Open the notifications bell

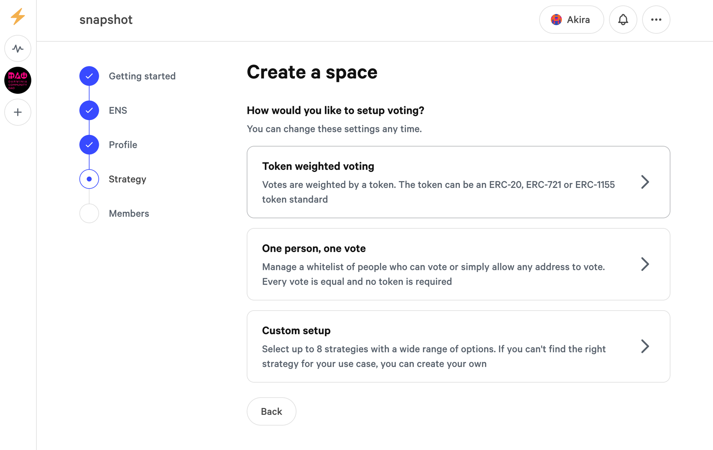point(623,20)
